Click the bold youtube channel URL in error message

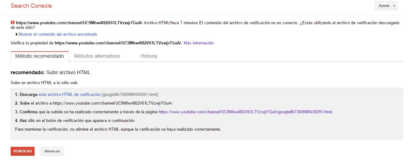tap(79, 23)
